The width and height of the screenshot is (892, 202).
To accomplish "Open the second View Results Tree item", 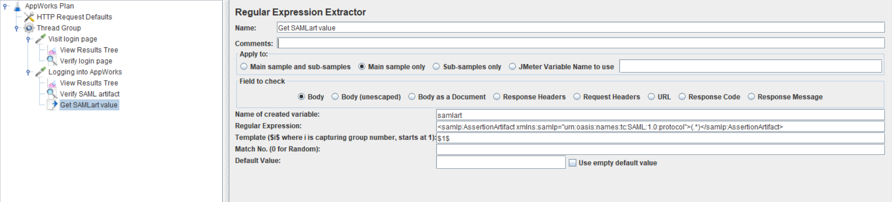I will click(x=88, y=83).
